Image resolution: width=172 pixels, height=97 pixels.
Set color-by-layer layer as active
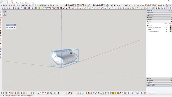coord(148,27)
